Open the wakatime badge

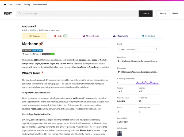point(32,51)
